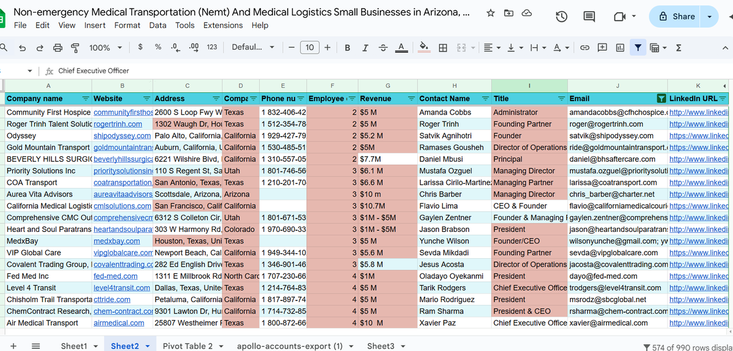This screenshot has height=351, width=733.
Task: Decrease font size with minus icon
Action: [x=292, y=48]
